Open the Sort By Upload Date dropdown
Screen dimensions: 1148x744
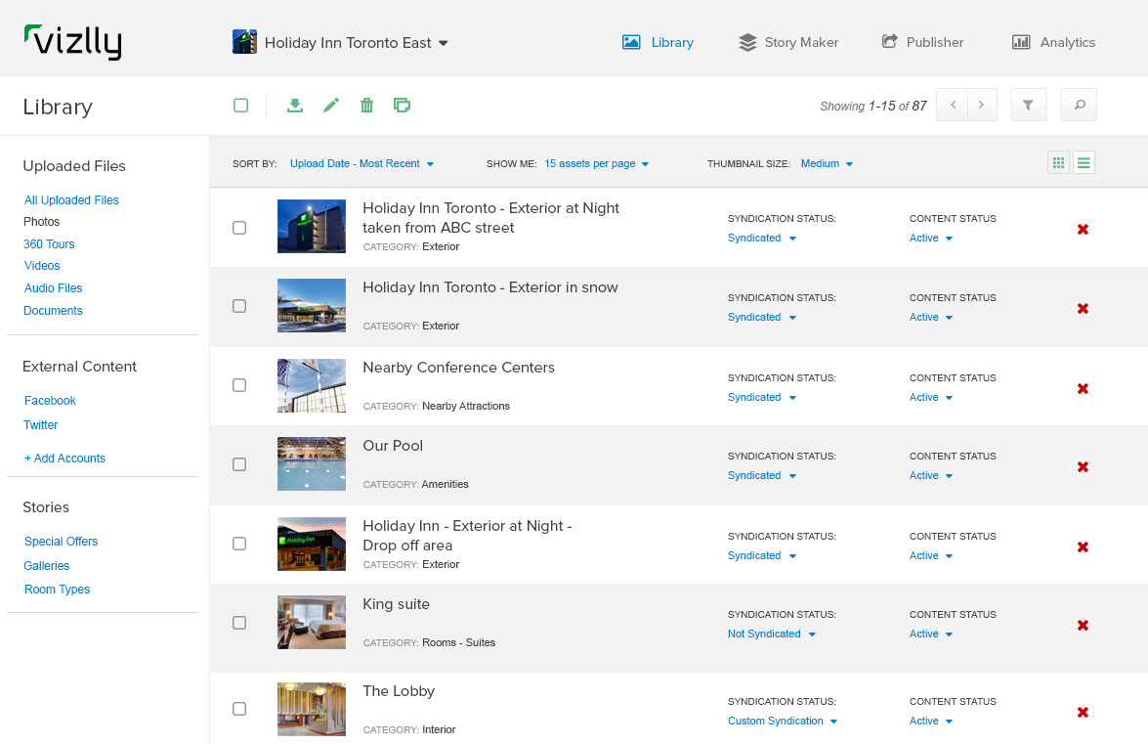pyautogui.click(x=361, y=163)
